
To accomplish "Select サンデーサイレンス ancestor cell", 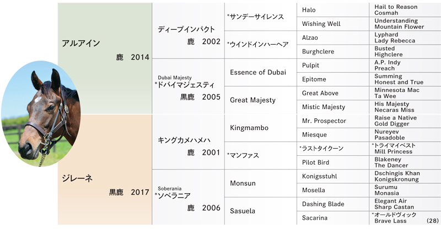I will click(261, 17).
